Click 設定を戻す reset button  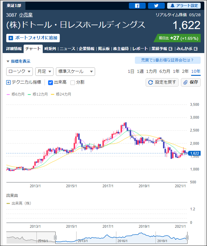coord(162,82)
